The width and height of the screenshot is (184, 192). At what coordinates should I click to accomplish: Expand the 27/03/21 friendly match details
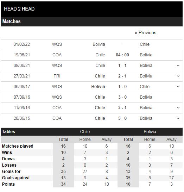(178, 76)
